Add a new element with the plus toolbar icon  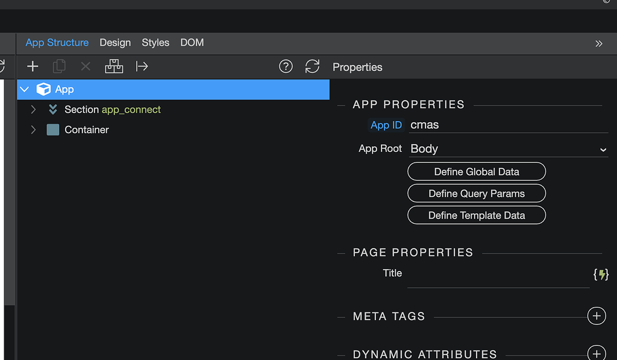[x=32, y=66]
